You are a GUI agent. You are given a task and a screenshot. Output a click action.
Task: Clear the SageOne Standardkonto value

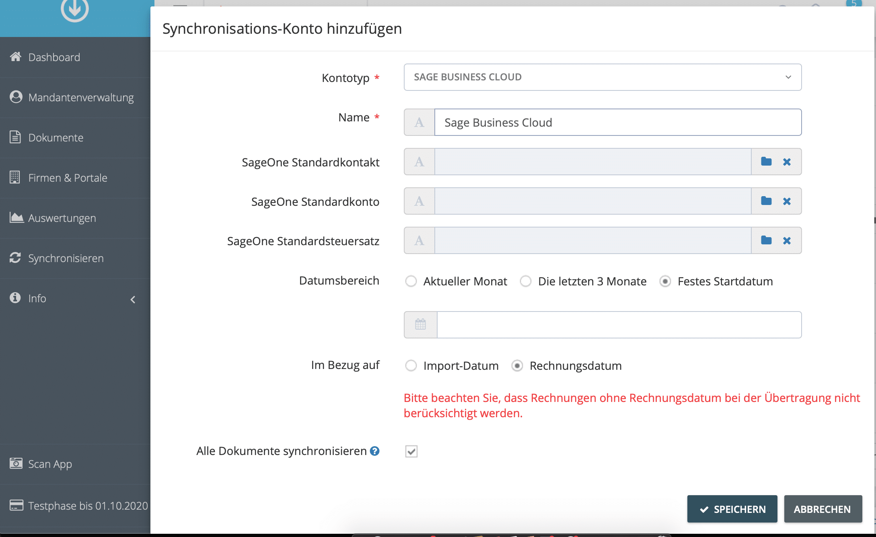[x=787, y=201]
